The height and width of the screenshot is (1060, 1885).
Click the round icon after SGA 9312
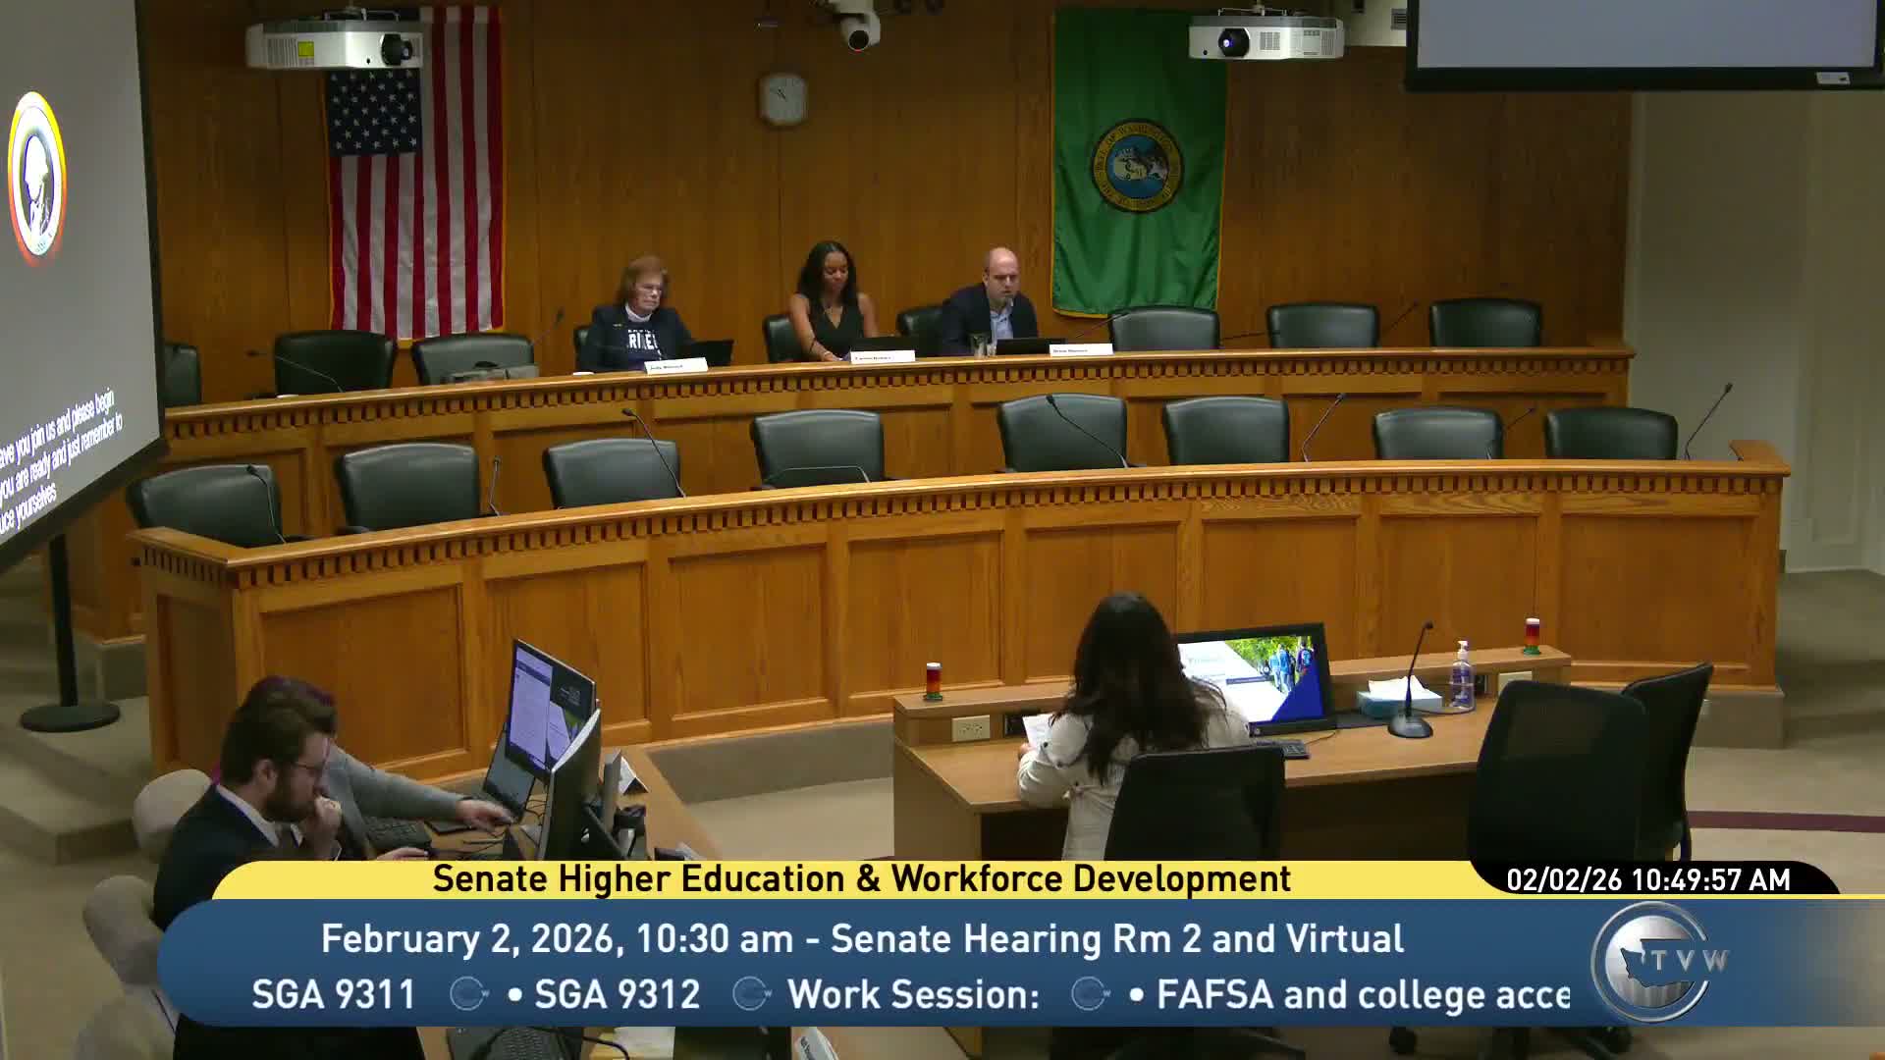click(x=751, y=994)
